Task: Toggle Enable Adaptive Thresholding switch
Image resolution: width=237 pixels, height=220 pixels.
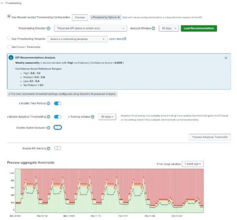Action: point(58,117)
